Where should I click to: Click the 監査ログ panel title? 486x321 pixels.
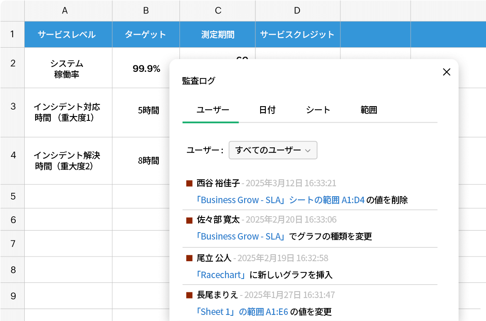tap(199, 81)
